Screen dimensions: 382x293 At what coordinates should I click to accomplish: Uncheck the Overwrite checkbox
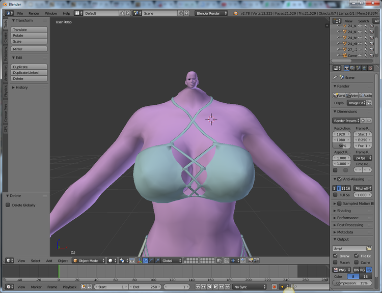[335, 256]
